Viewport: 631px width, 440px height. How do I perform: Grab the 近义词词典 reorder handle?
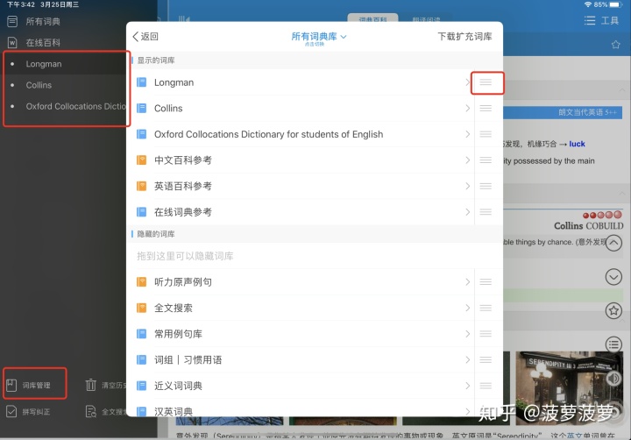486,386
